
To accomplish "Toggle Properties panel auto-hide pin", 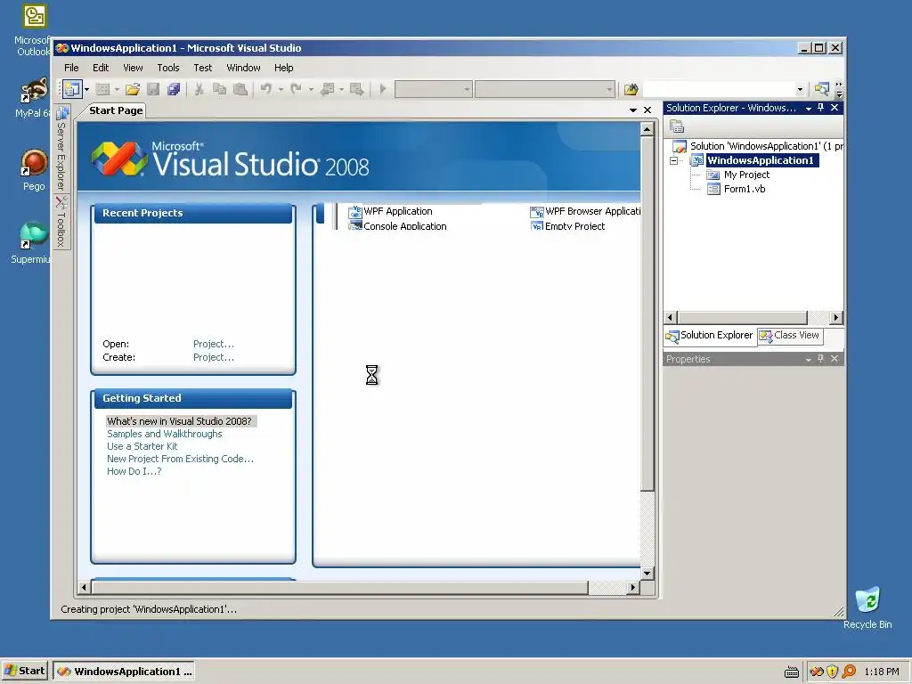I will (x=820, y=359).
